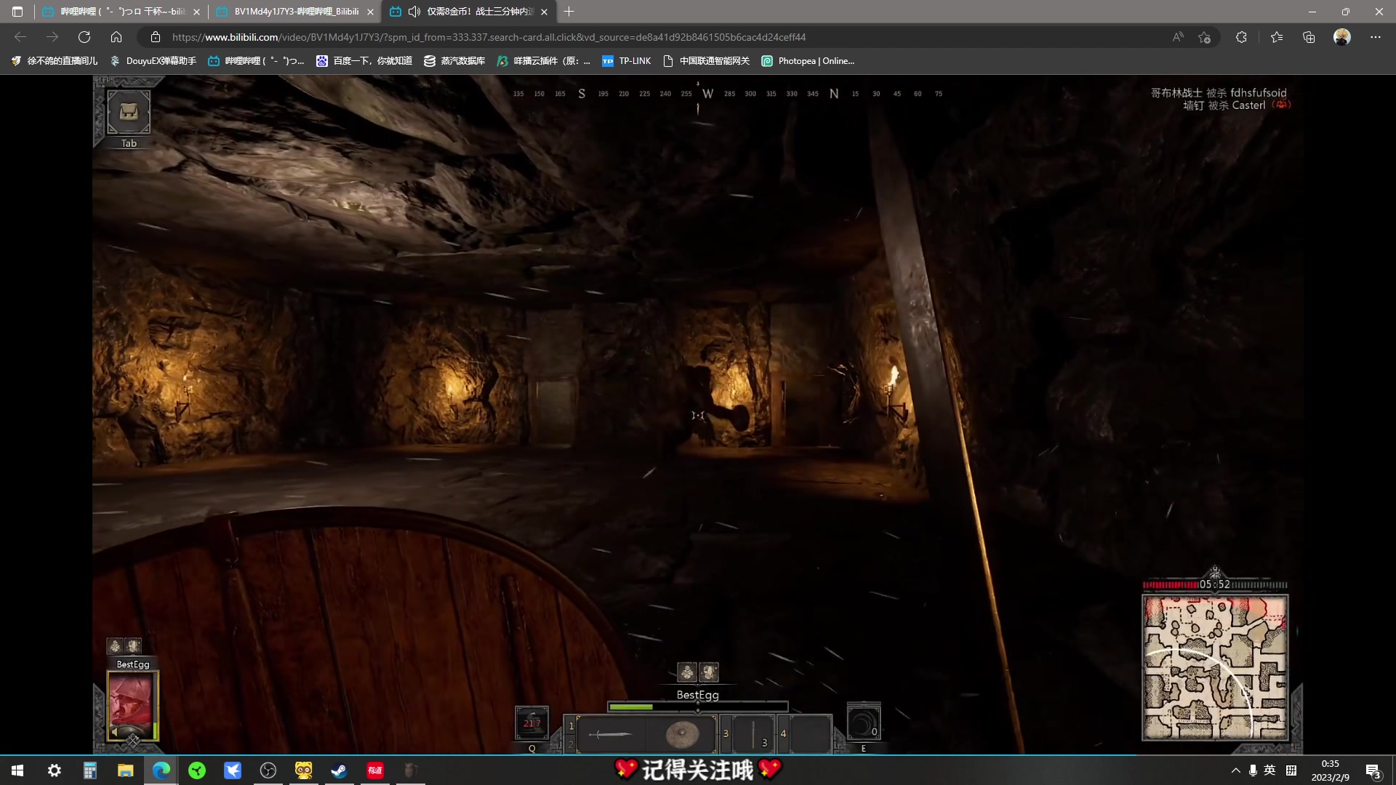
Task: Click the E ability slot
Action: coord(864,723)
